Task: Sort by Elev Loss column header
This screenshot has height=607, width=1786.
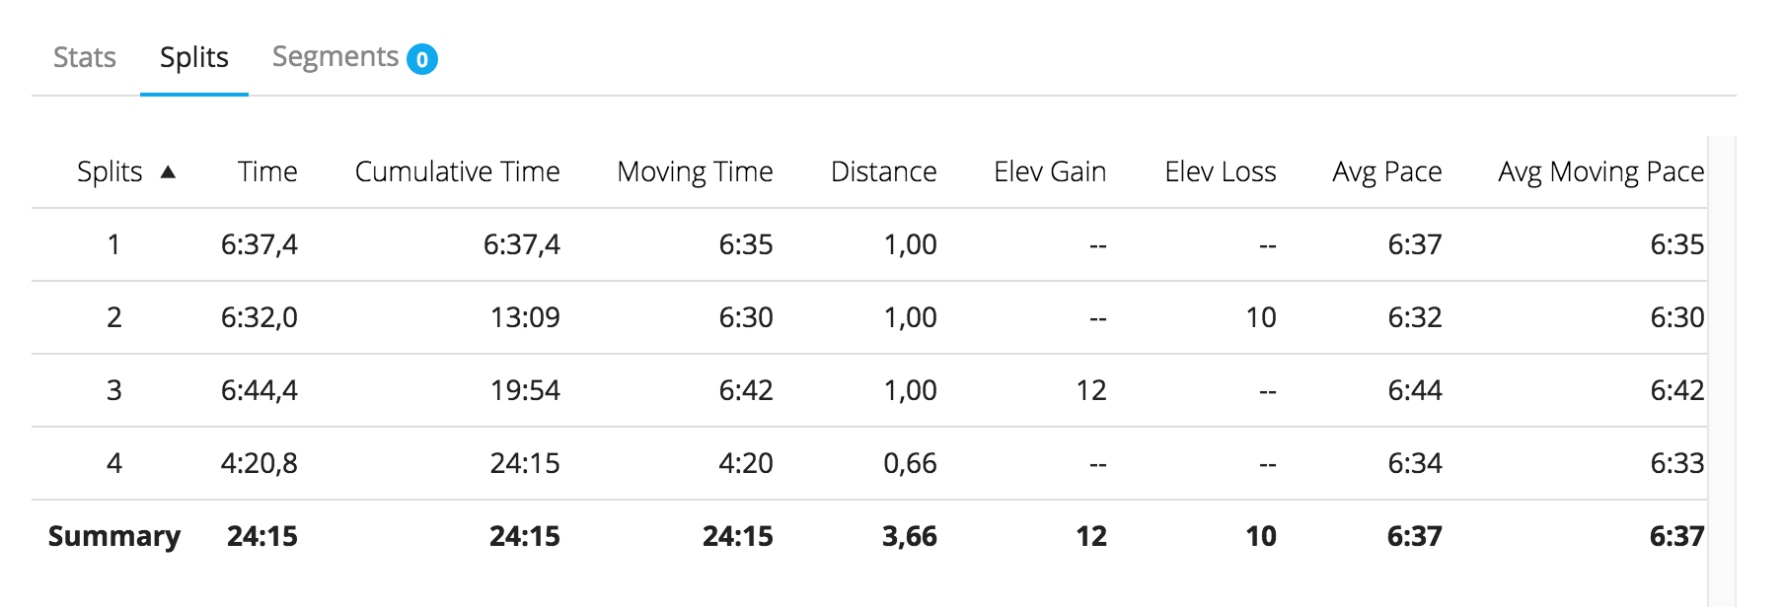Action: pos(1221,171)
